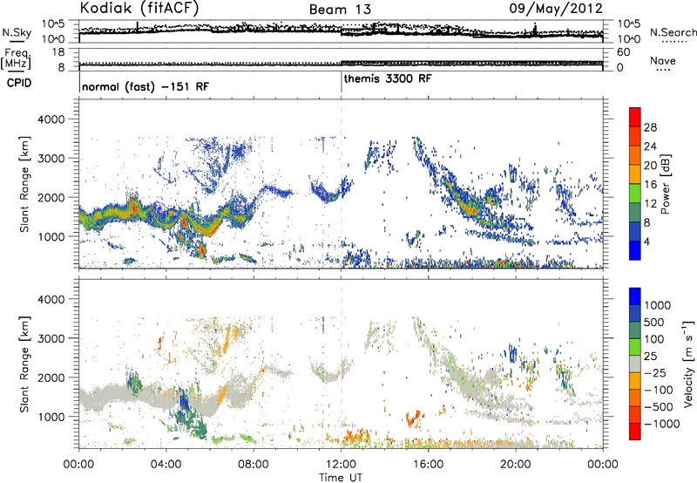Click the '4000' tick of the power panel
Viewport: 697px width, 483px height.
51,119
